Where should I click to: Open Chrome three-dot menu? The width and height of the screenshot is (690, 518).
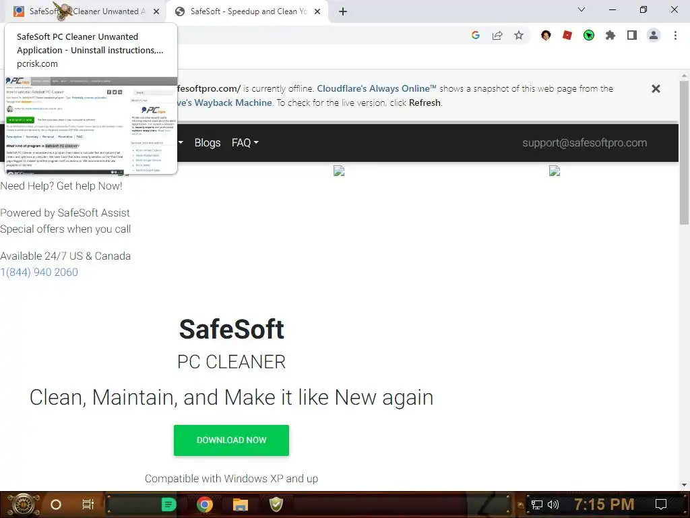tap(675, 35)
